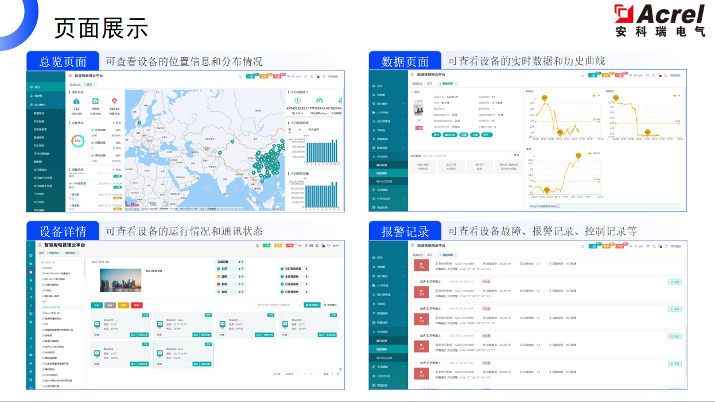Viewport: 715px width, 402px height.
Task: Open 首页 in 总览页面 sidebar
Action: (x=46, y=87)
